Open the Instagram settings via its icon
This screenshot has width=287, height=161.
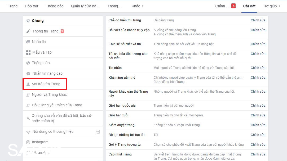click(28, 142)
